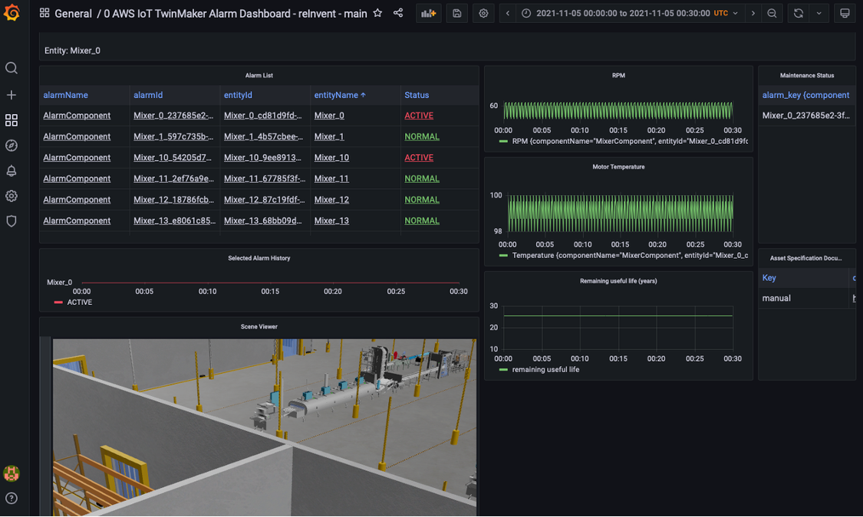863x517 pixels.
Task: Enable kiosk mode with the TV icon
Action: click(844, 13)
